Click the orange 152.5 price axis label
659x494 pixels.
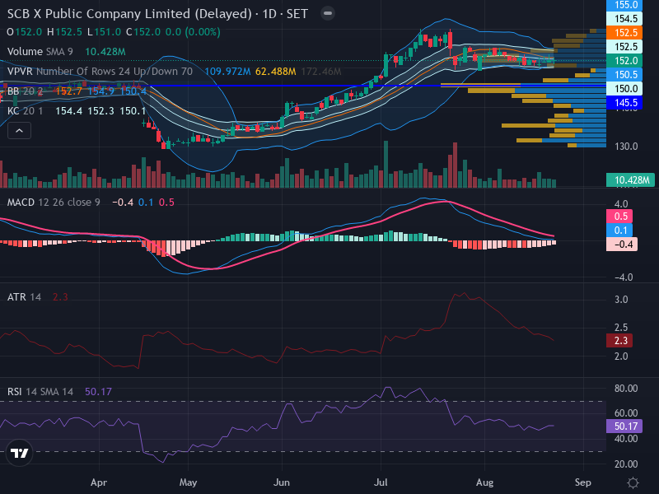tap(624, 32)
